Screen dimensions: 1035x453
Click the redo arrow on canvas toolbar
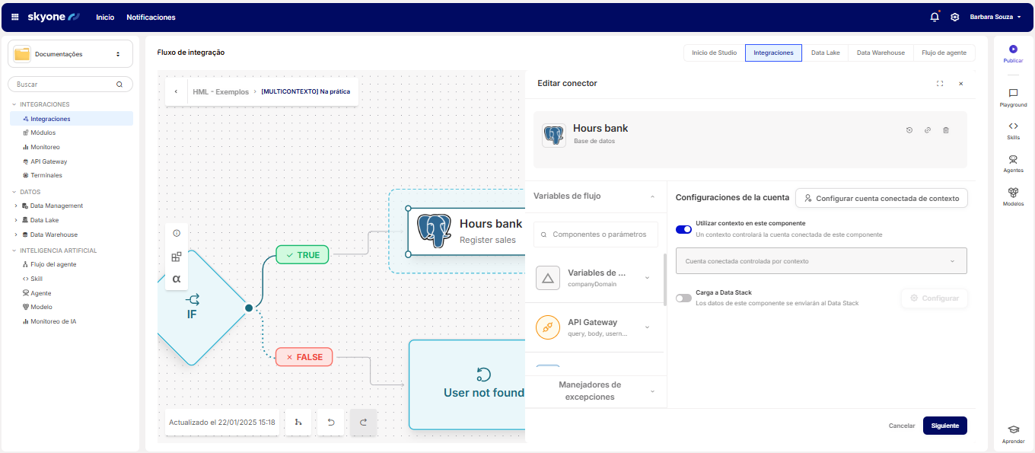click(363, 423)
